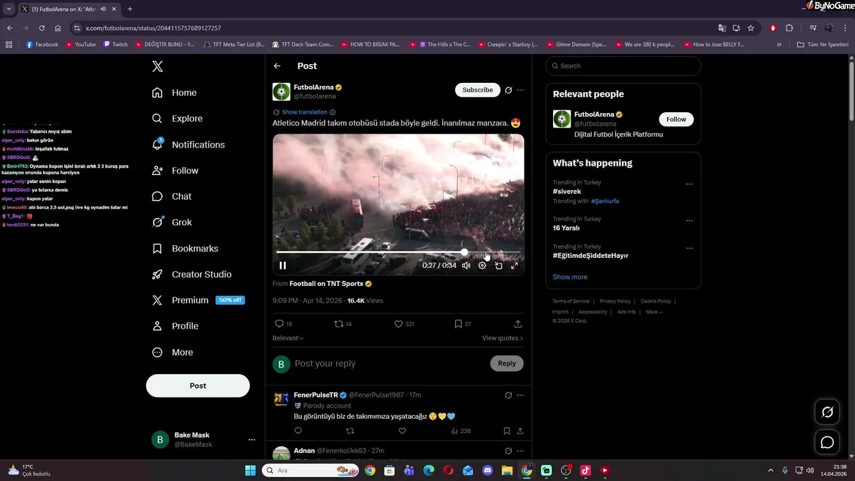
Task: Open main post more options menu
Action: tap(520, 90)
